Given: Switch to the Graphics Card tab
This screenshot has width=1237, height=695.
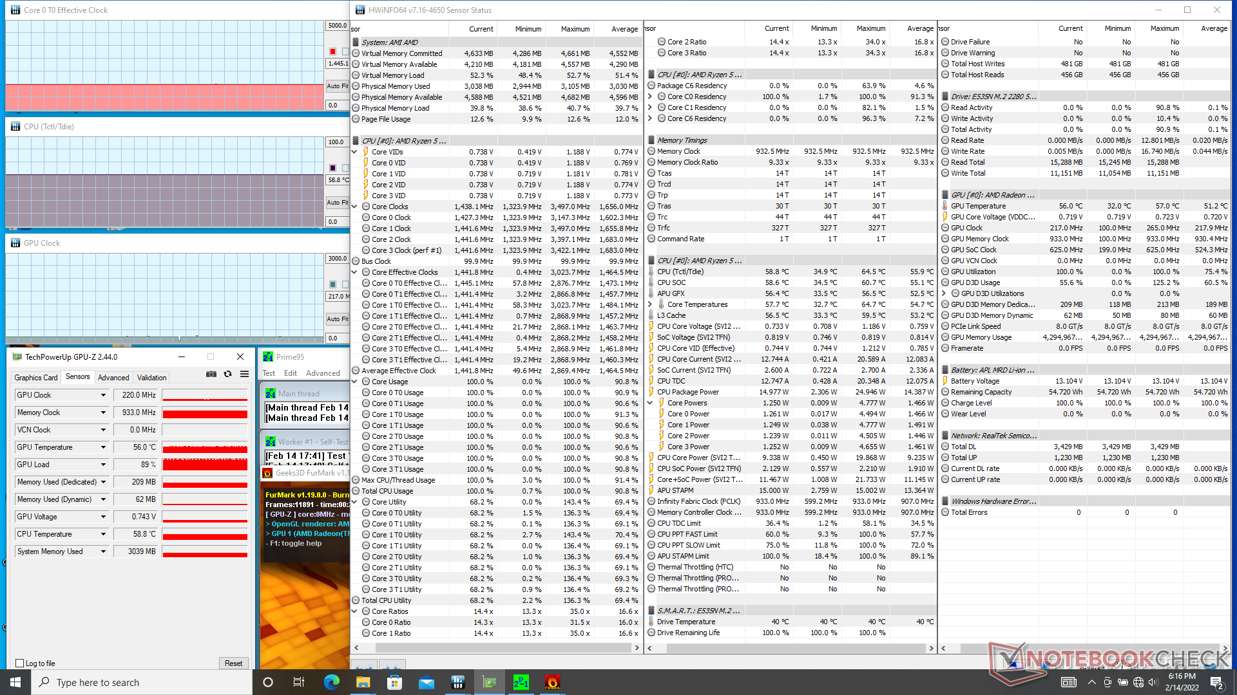Looking at the screenshot, I should pyautogui.click(x=36, y=378).
